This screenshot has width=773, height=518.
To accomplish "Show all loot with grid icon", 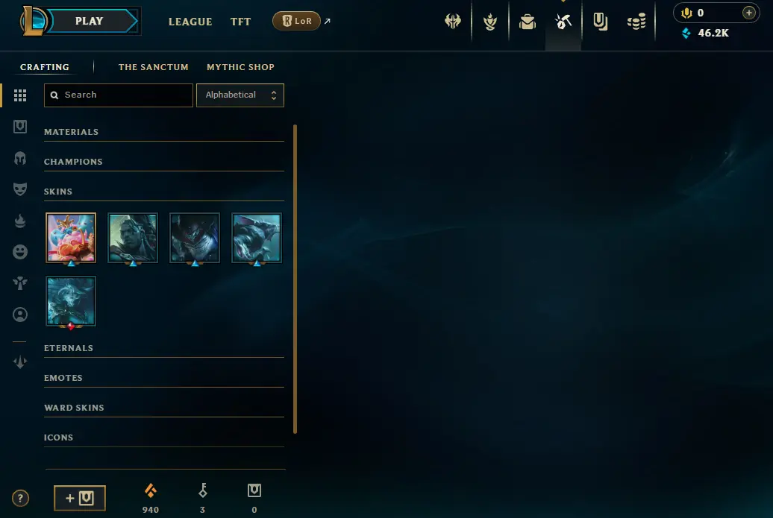I will click(x=20, y=95).
